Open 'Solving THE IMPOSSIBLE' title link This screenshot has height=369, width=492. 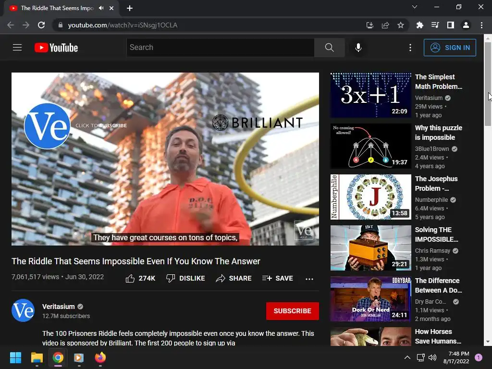[x=436, y=234]
